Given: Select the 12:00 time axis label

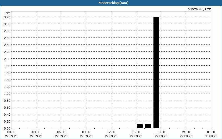Looking at the screenshot, I should click(111, 132).
